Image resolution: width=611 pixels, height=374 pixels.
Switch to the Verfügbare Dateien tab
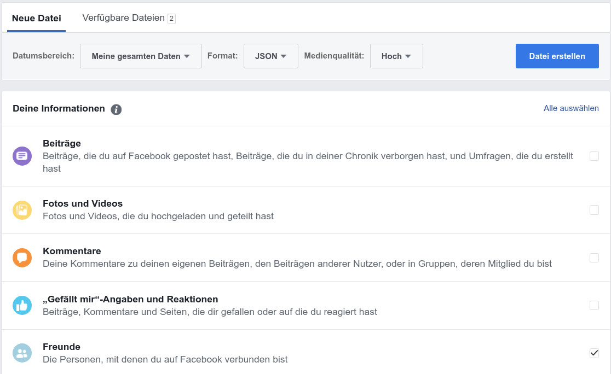[x=124, y=18]
